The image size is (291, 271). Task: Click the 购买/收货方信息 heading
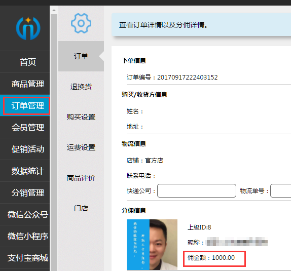tap(144, 94)
